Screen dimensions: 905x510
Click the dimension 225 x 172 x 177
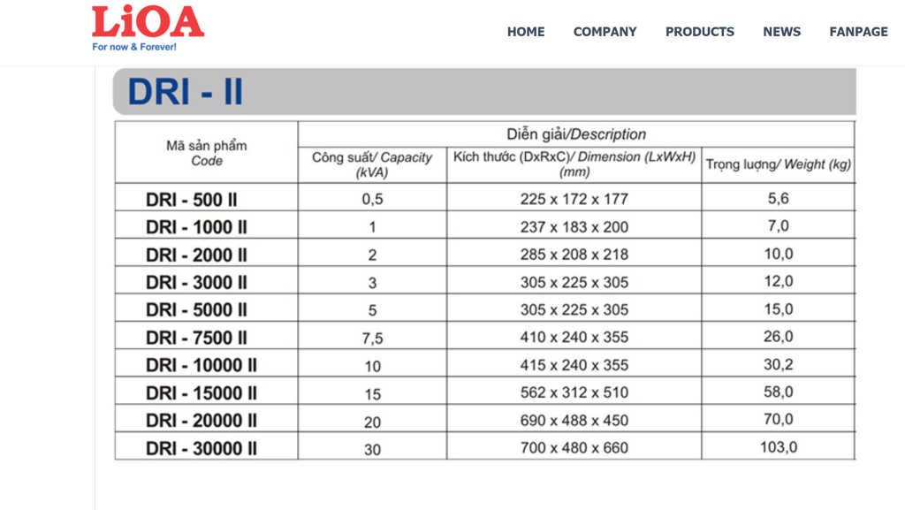pyautogui.click(x=572, y=198)
